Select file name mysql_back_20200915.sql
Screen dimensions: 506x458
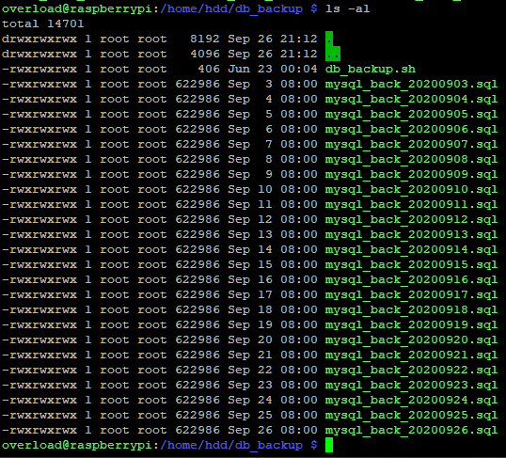[411, 265]
